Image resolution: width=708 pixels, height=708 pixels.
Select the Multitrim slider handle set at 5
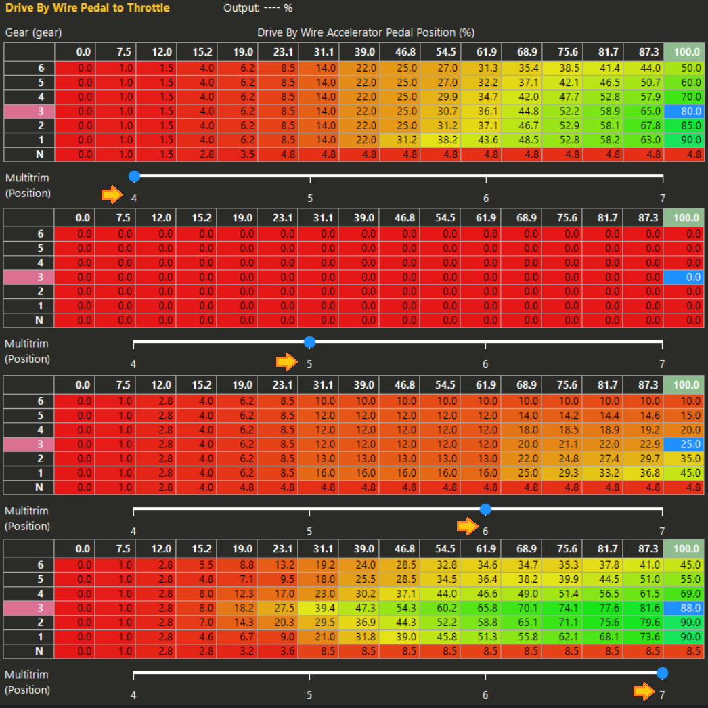tap(309, 342)
